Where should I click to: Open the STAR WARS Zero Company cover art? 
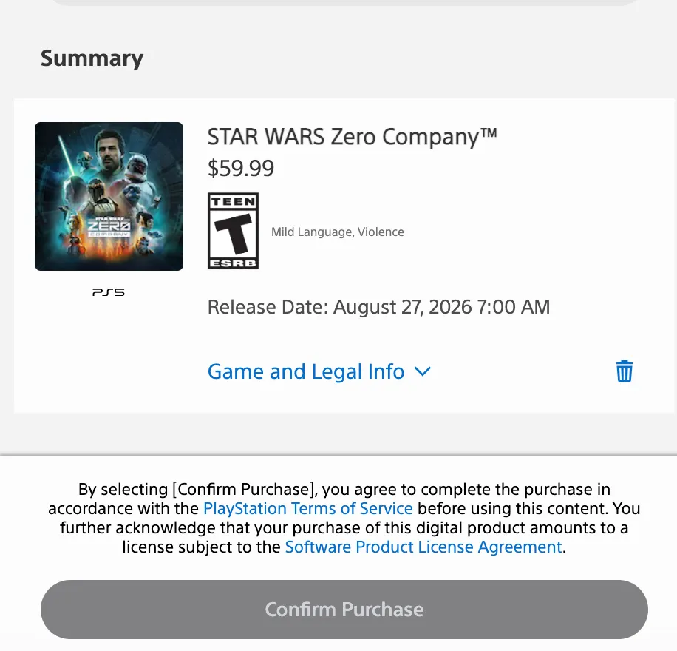(x=109, y=196)
